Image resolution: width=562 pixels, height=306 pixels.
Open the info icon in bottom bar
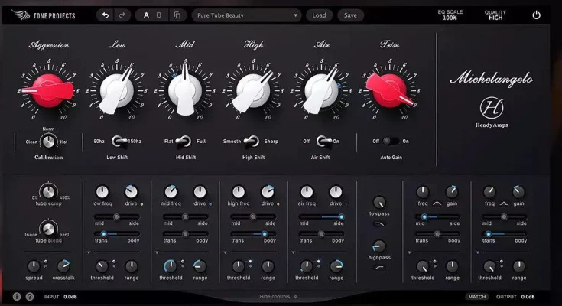point(17,296)
